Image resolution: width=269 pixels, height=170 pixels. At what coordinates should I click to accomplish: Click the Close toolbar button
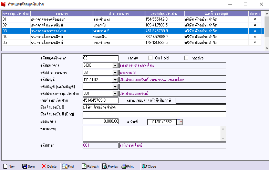pos(149,166)
